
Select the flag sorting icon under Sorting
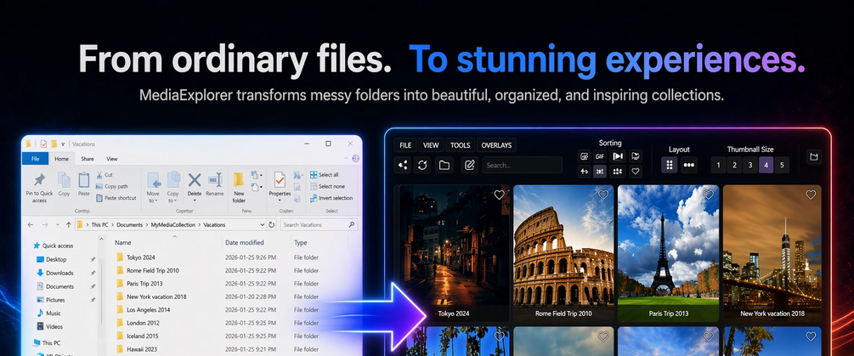[635, 156]
